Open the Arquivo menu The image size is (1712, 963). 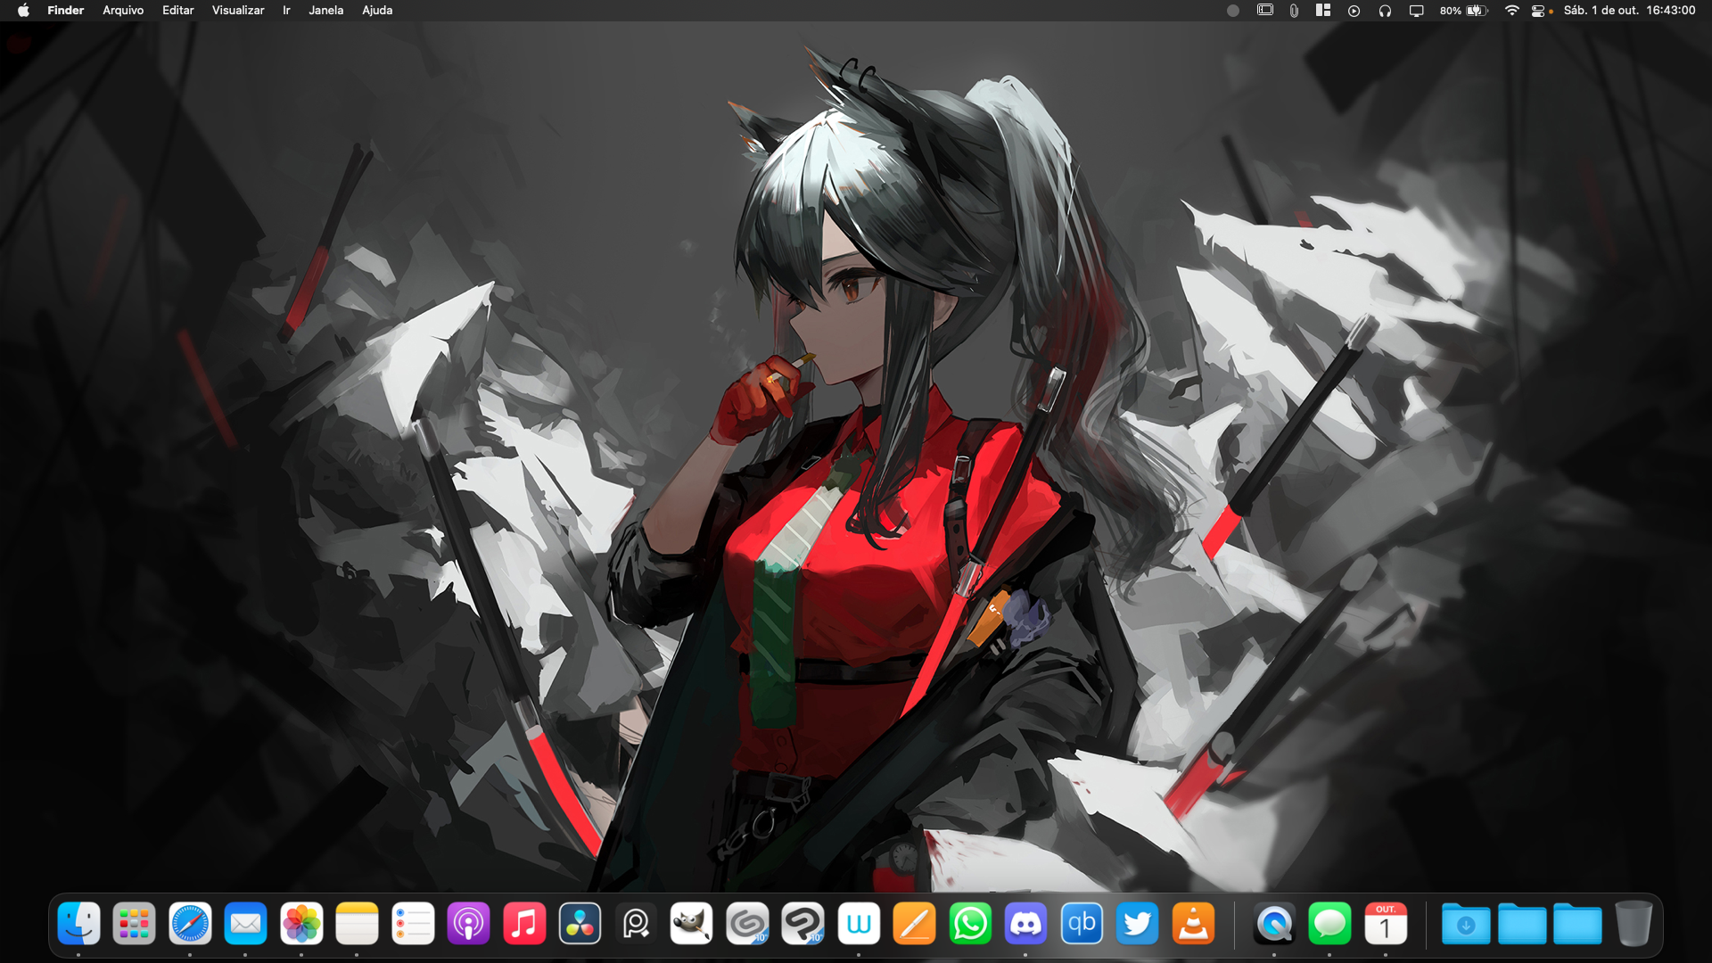pyautogui.click(x=123, y=11)
